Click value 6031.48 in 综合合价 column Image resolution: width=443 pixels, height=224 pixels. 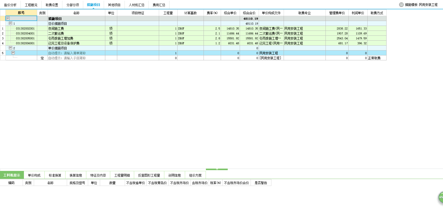[249, 43]
